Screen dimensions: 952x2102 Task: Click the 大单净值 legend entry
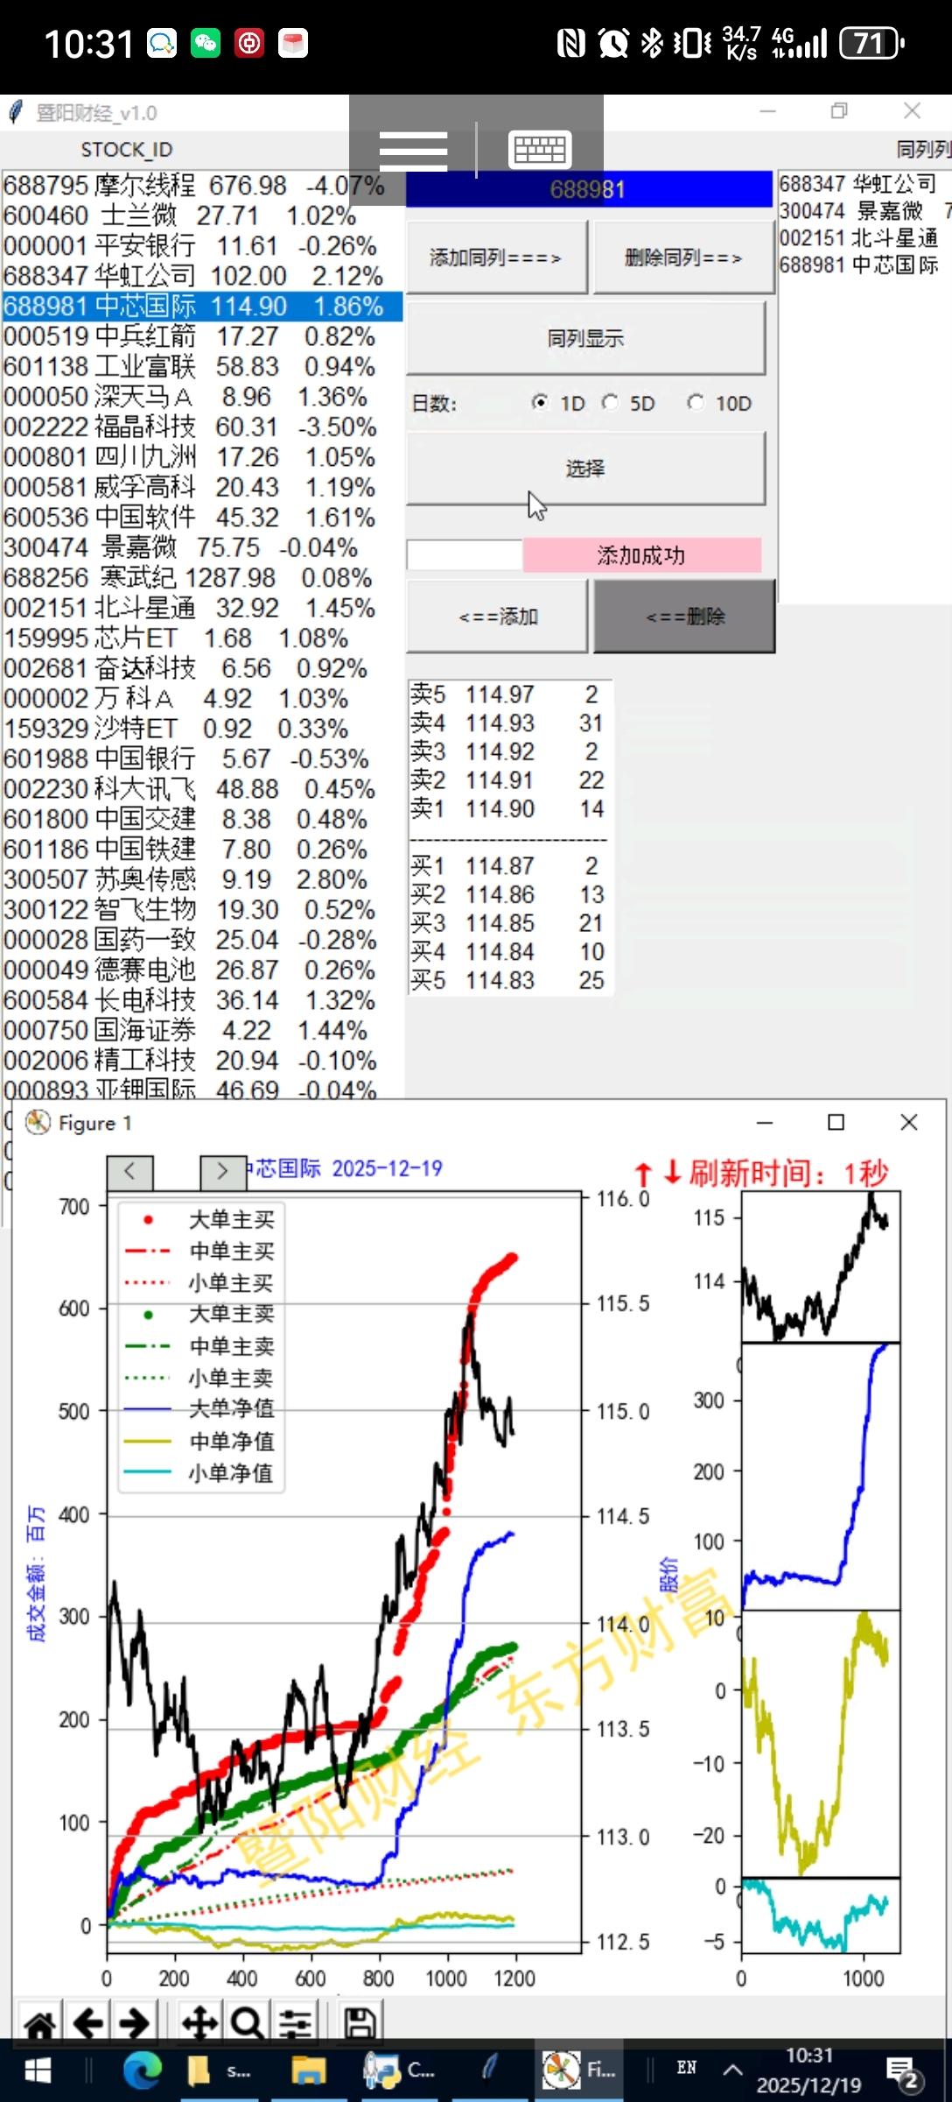[200, 1409]
